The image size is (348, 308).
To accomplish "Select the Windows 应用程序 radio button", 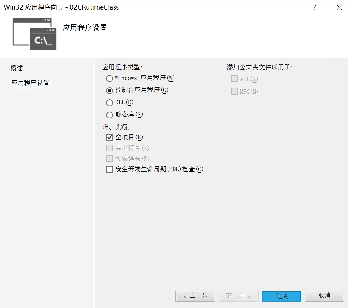I will [109, 79].
